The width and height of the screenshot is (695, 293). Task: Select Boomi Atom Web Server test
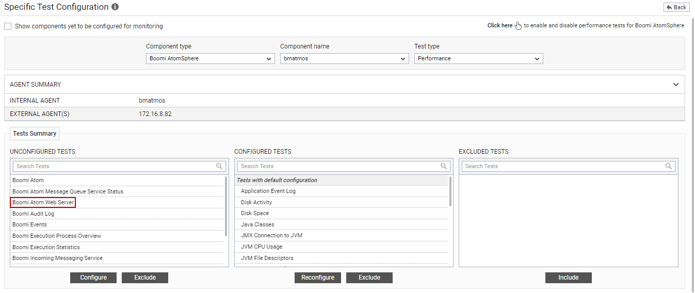[x=117, y=203]
